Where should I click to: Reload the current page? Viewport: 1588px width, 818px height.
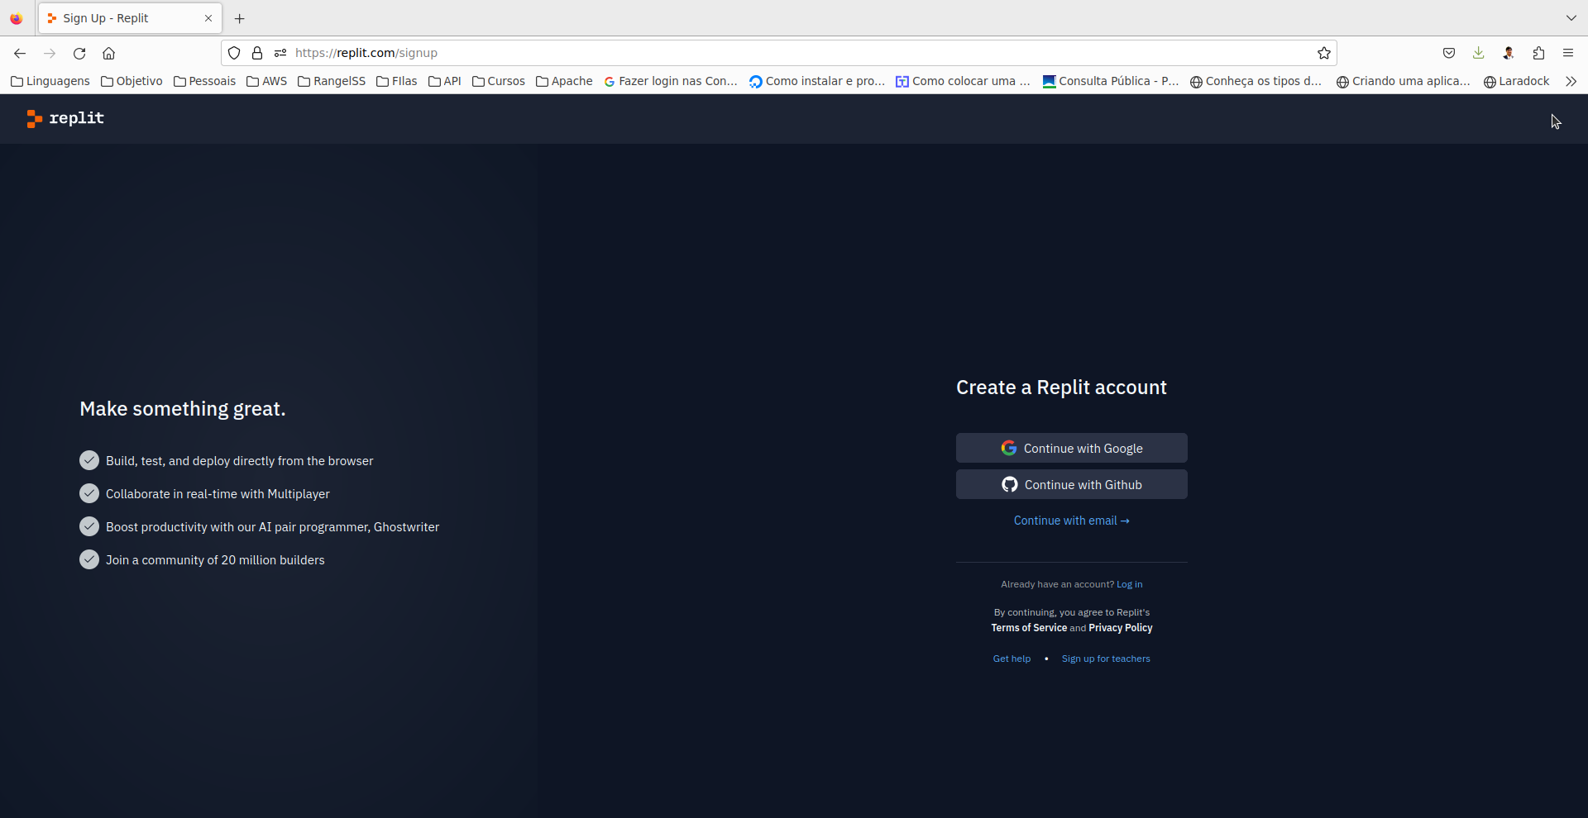tap(79, 53)
